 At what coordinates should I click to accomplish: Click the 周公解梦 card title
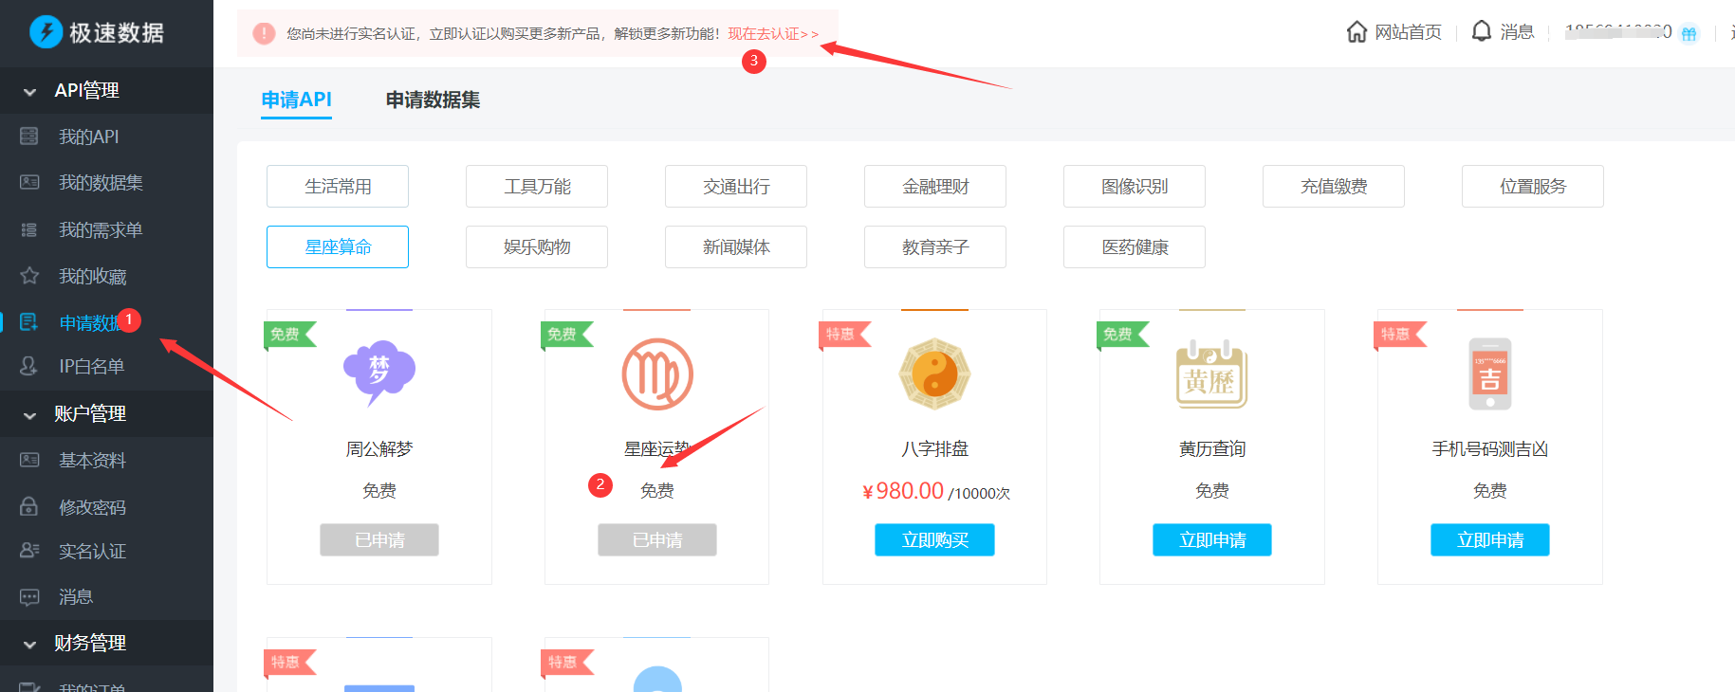click(379, 449)
